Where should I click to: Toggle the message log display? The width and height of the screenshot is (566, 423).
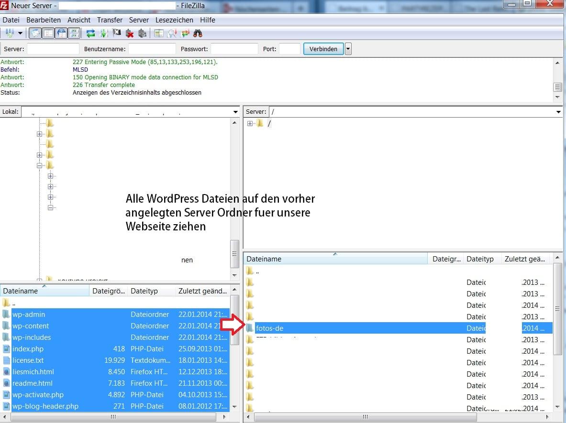(35, 33)
